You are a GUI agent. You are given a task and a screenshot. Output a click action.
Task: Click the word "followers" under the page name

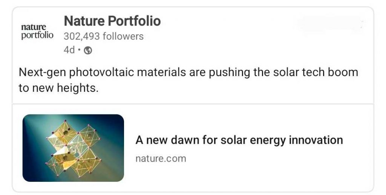pyautogui.click(x=124, y=37)
